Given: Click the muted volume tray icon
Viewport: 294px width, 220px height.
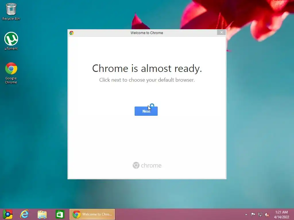Looking at the screenshot, I should [x=267, y=215].
